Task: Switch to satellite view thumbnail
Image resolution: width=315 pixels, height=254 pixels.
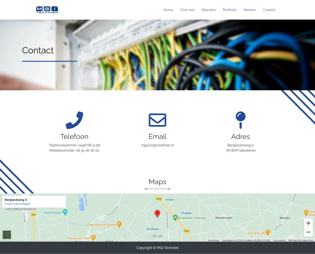Action: (7, 235)
